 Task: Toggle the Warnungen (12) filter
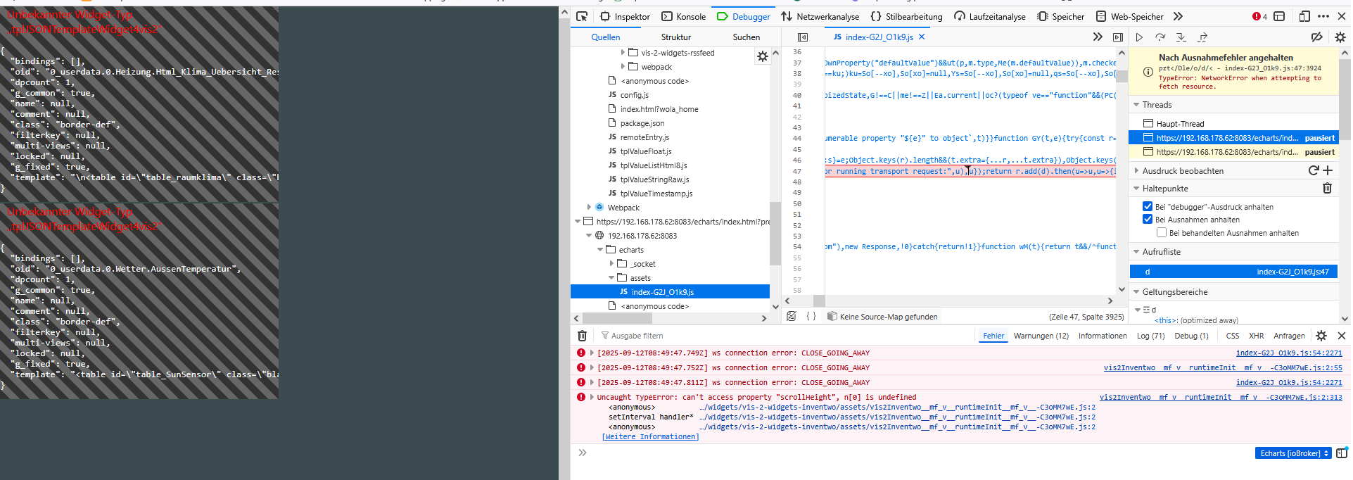click(x=1041, y=336)
